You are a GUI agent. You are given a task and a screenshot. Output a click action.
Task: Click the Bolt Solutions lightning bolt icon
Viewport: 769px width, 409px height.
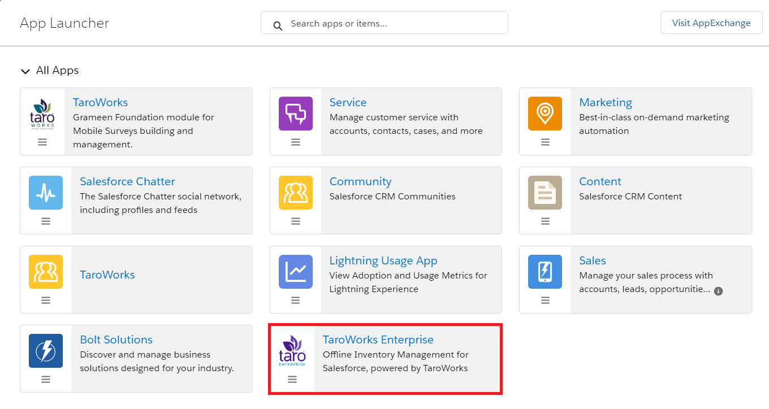(46, 351)
